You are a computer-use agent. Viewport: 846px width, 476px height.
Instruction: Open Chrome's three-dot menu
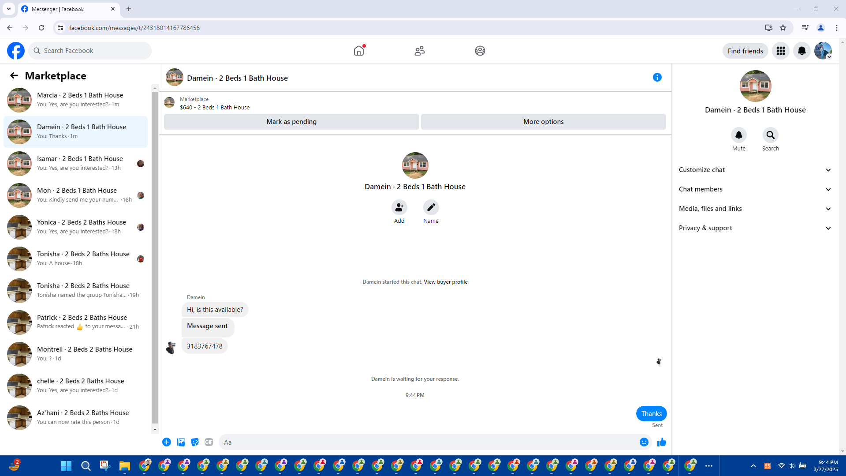click(x=837, y=28)
